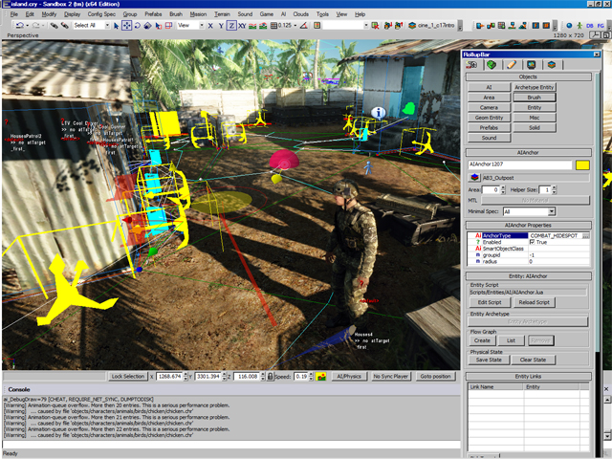Click the DB toolbar button
Screen dimensions: 612x459
pyautogui.click(x=589, y=26)
